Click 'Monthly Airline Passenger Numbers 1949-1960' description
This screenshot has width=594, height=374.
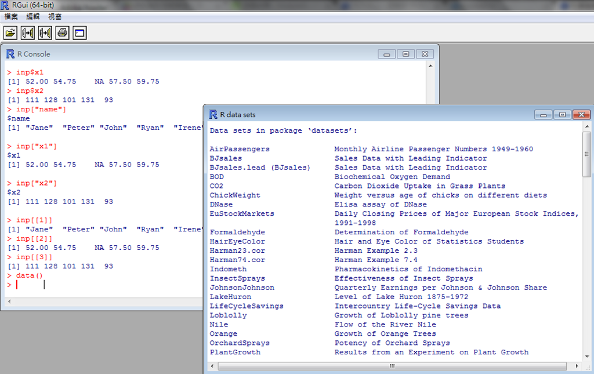pyautogui.click(x=434, y=149)
